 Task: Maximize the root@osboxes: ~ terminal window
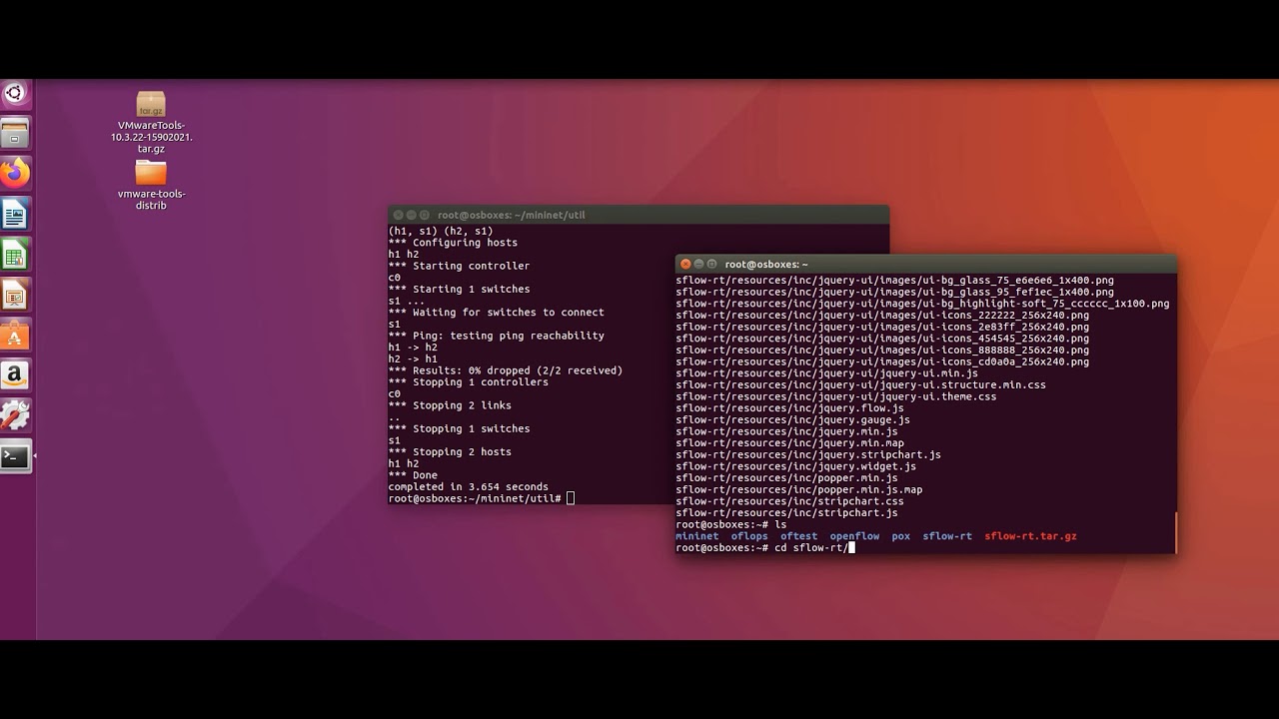(711, 265)
